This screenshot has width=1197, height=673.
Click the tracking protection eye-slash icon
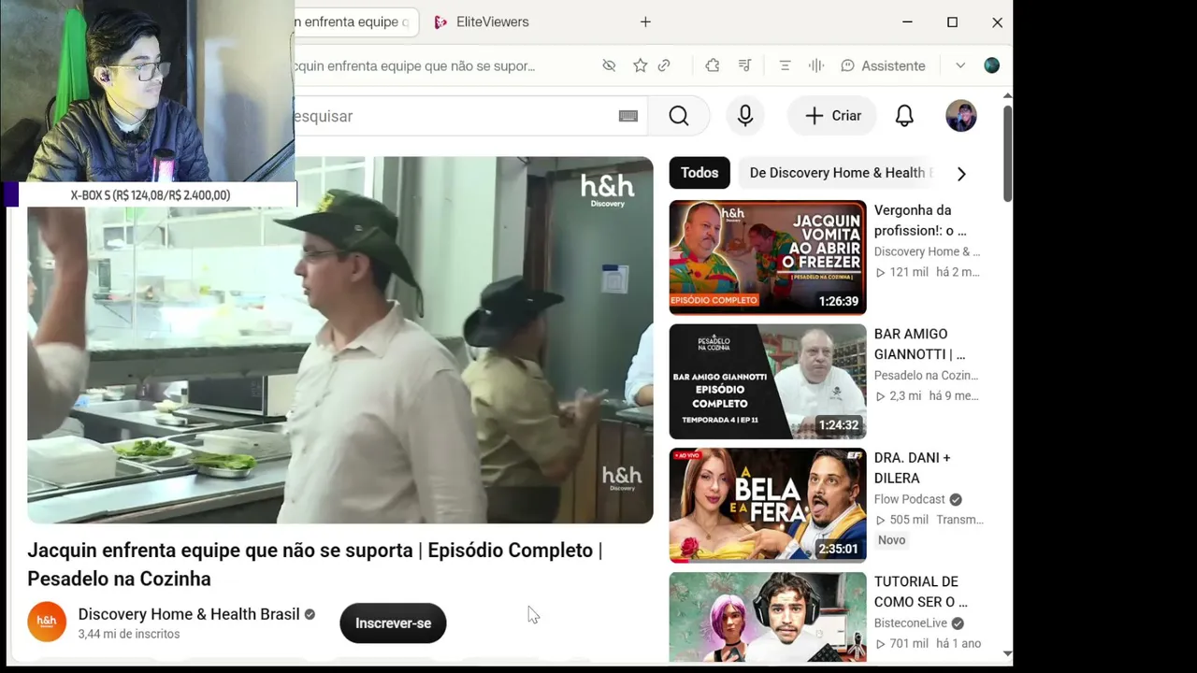[609, 65]
